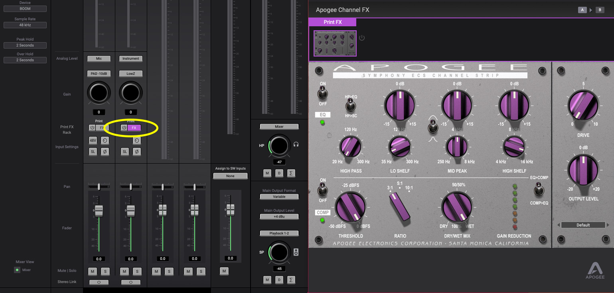Change Analog Level from Mic
The width and height of the screenshot is (614, 293).
99,59
